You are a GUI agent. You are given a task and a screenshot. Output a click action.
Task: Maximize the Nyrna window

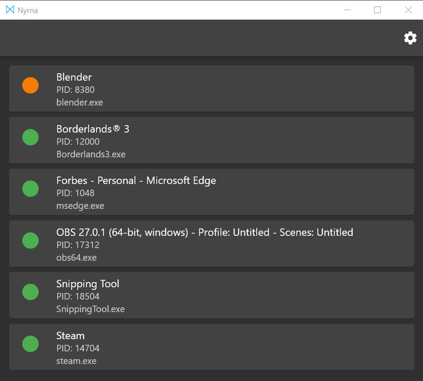377,10
